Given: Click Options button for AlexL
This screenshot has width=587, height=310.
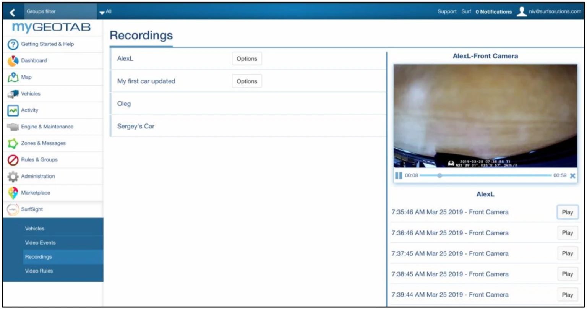Looking at the screenshot, I should pyautogui.click(x=247, y=59).
